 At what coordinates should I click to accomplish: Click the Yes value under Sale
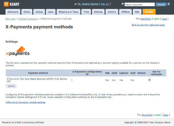[107, 80]
